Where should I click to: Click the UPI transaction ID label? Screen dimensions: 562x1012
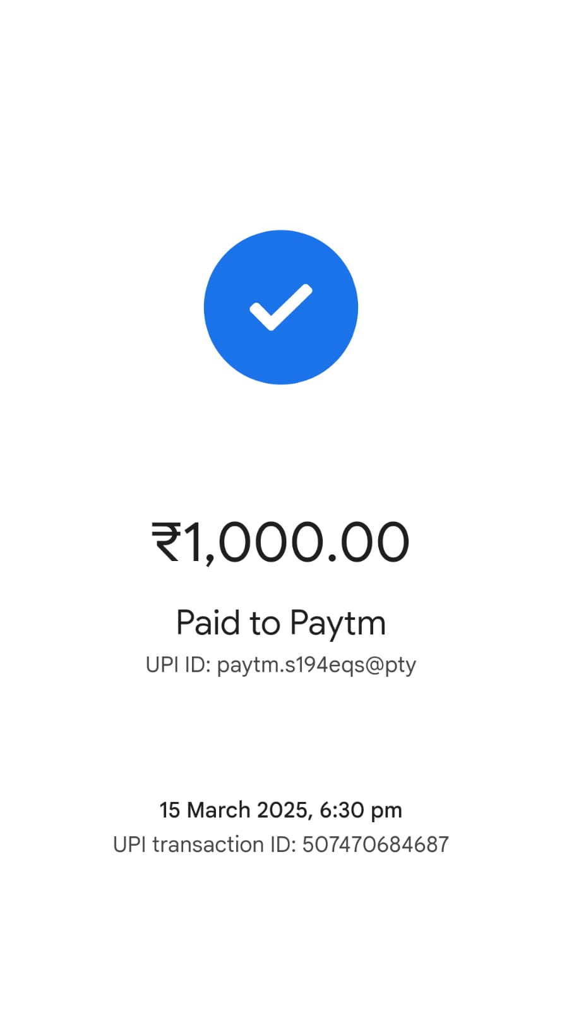tap(205, 844)
